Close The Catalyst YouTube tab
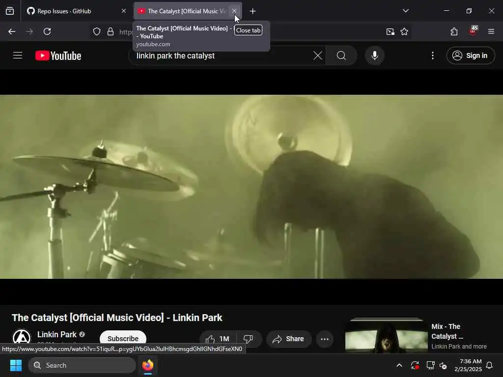The width and height of the screenshot is (503, 377). point(234,11)
